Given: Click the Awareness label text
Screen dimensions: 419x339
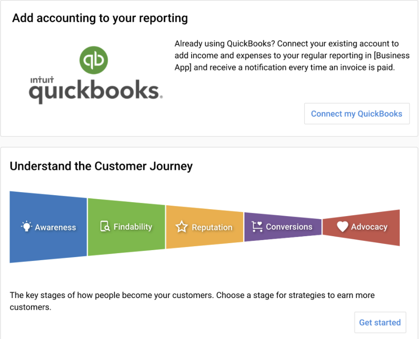Looking at the screenshot, I should [x=55, y=227].
